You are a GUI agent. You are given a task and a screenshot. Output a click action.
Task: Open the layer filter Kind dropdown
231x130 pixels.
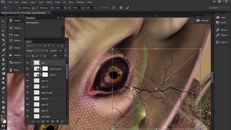34,46
